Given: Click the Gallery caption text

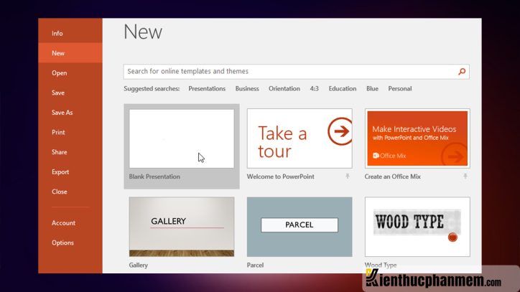Looking at the screenshot, I should click(139, 265).
